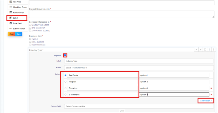
Task: Click the Project Requirements text area
Action: pyautogui.click(x=122, y=14)
